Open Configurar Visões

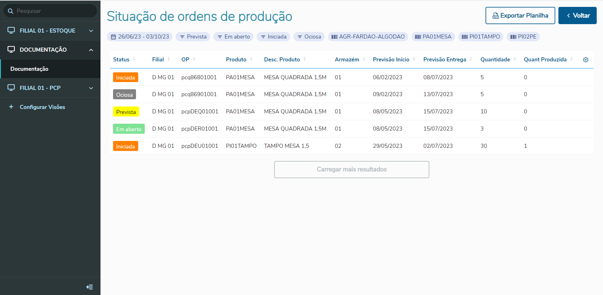point(50,107)
